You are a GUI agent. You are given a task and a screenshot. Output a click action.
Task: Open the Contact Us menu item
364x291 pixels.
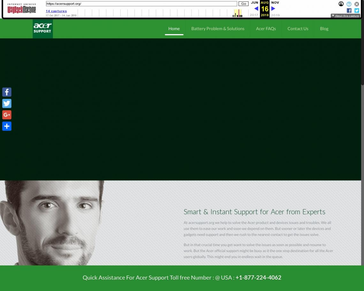[298, 28]
